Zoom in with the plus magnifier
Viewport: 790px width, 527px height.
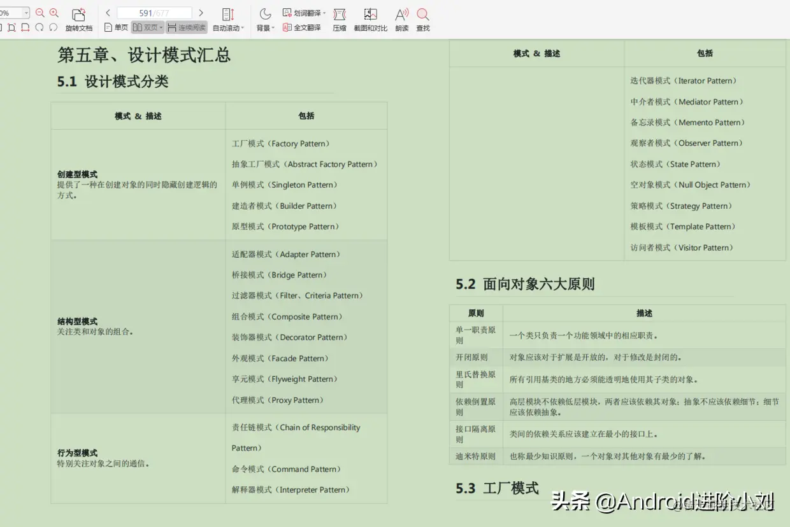(x=54, y=13)
